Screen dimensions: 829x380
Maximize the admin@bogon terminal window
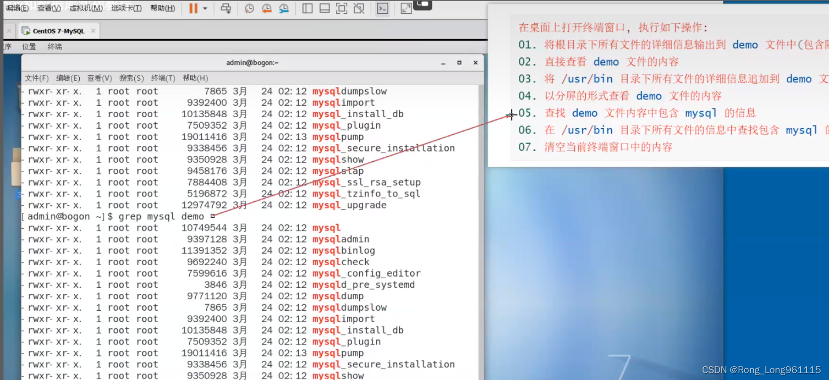pyautogui.click(x=459, y=63)
